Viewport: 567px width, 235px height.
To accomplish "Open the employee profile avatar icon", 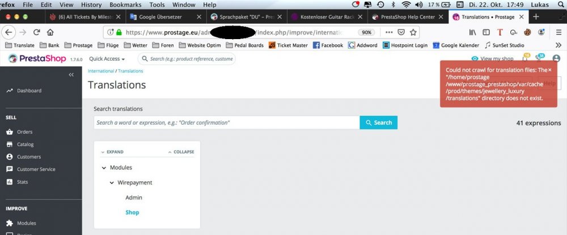I will point(556,58).
